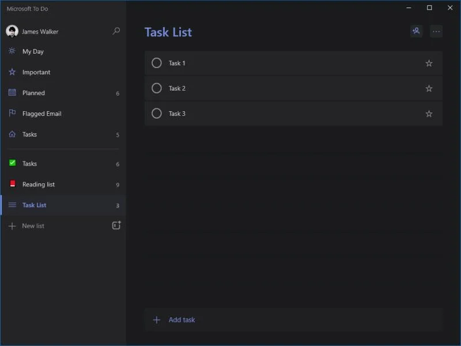This screenshot has width=461, height=346.
Task: Open the share list person icon
Action: [x=416, y=31]
